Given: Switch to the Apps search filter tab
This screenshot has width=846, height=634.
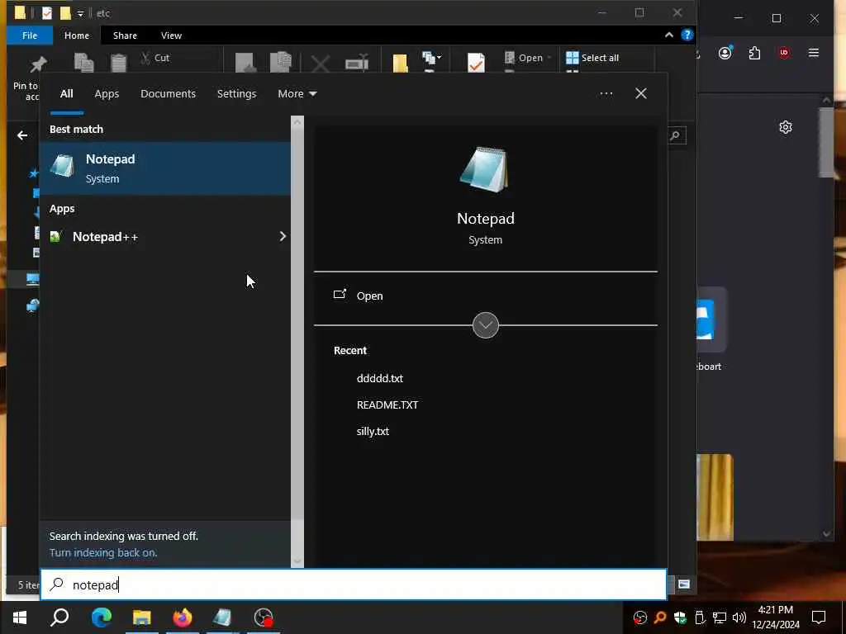Looking at the screenshot, I should pos(107,94).
